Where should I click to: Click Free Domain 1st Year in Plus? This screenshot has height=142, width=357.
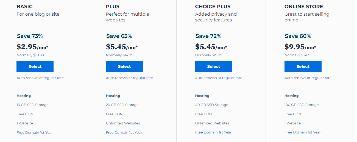click(x=124, y=133)
